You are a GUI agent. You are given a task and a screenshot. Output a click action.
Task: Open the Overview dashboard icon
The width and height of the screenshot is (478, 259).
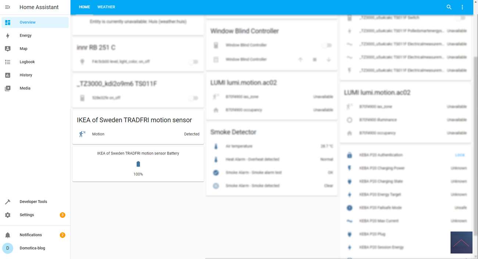coord(8,22)
